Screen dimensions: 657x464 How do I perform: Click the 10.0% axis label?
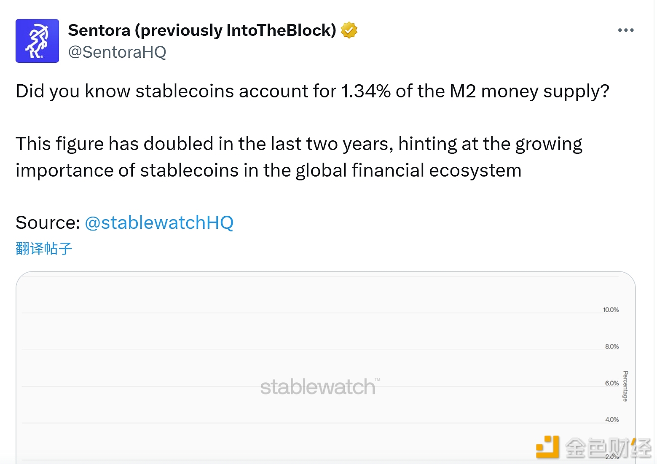[x=611, y=310]
